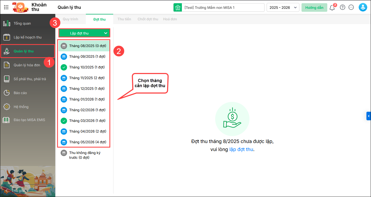
Task: Go to the Chốt đợt thu tab
Action: coord(148,19)
